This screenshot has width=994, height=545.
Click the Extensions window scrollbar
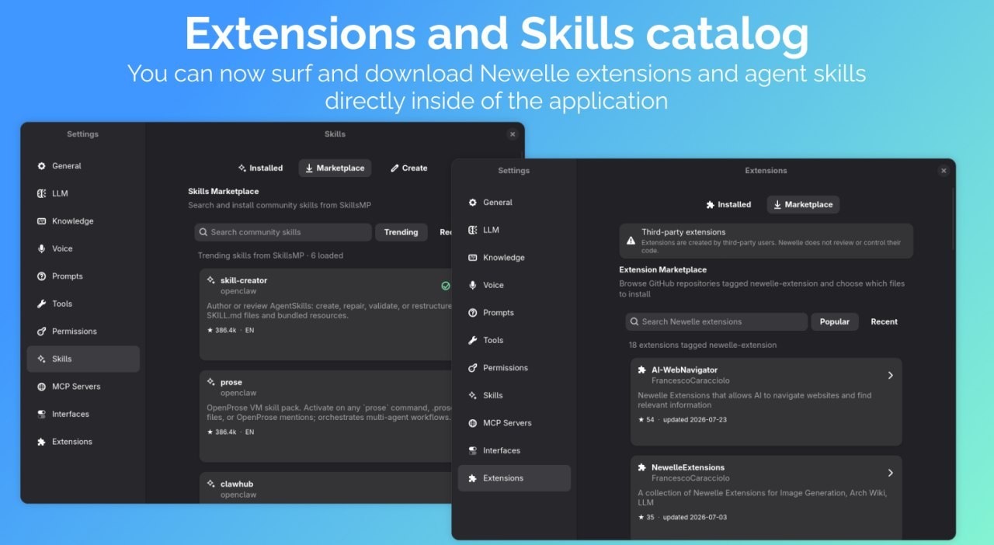(954, 217)
